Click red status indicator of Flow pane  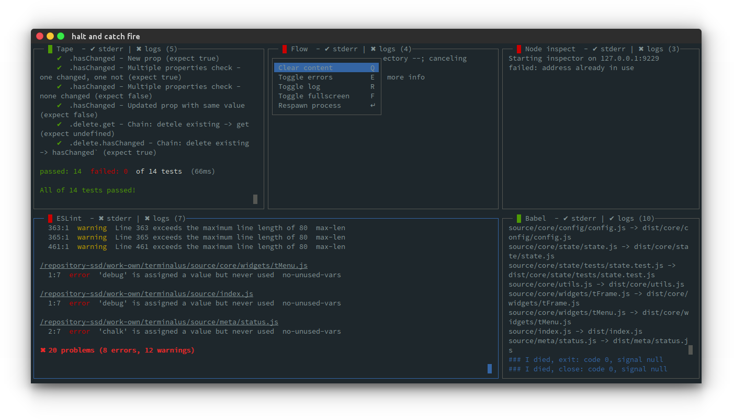pos(285,49)
